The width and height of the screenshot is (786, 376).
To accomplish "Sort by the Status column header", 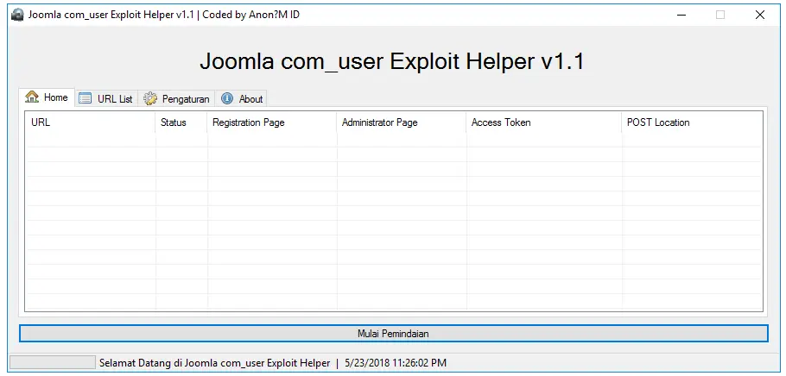I will click(181, 122).
